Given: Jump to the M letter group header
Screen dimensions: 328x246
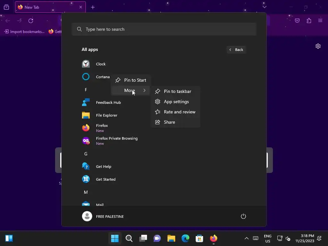Looking at the screenshot, I should coord(86,192).
